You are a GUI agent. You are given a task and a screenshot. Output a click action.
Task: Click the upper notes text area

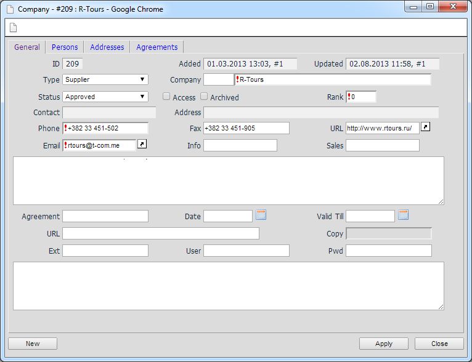pyautogui.click(x=229, y=180)
